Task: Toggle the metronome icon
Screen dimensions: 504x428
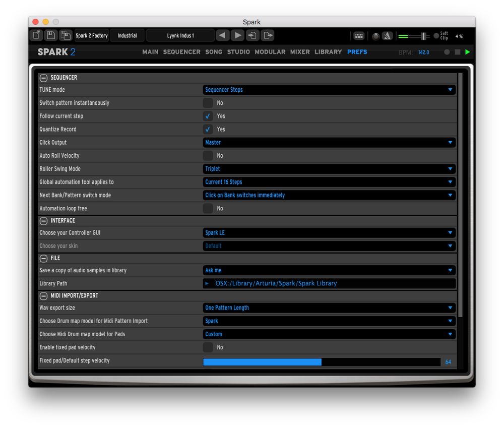Action: [x=387, y=36]
